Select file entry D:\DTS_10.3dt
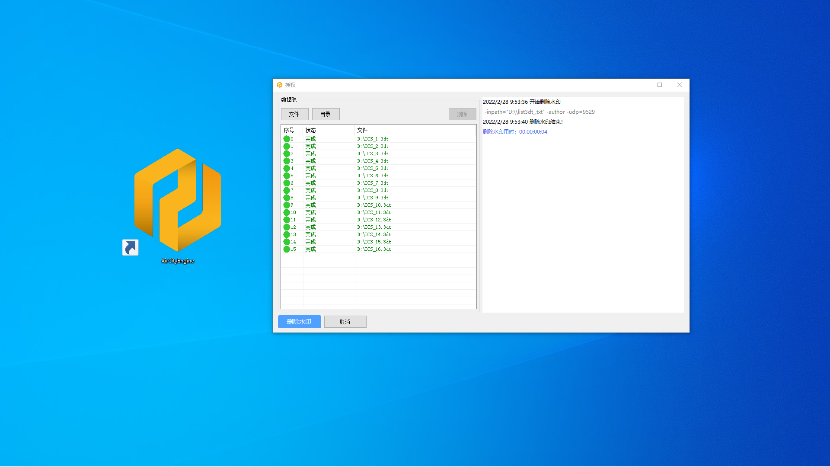 click(374, 205)
